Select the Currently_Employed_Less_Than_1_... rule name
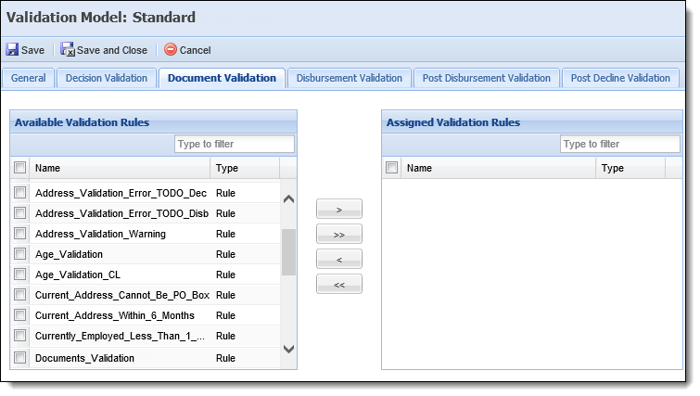 121,336
